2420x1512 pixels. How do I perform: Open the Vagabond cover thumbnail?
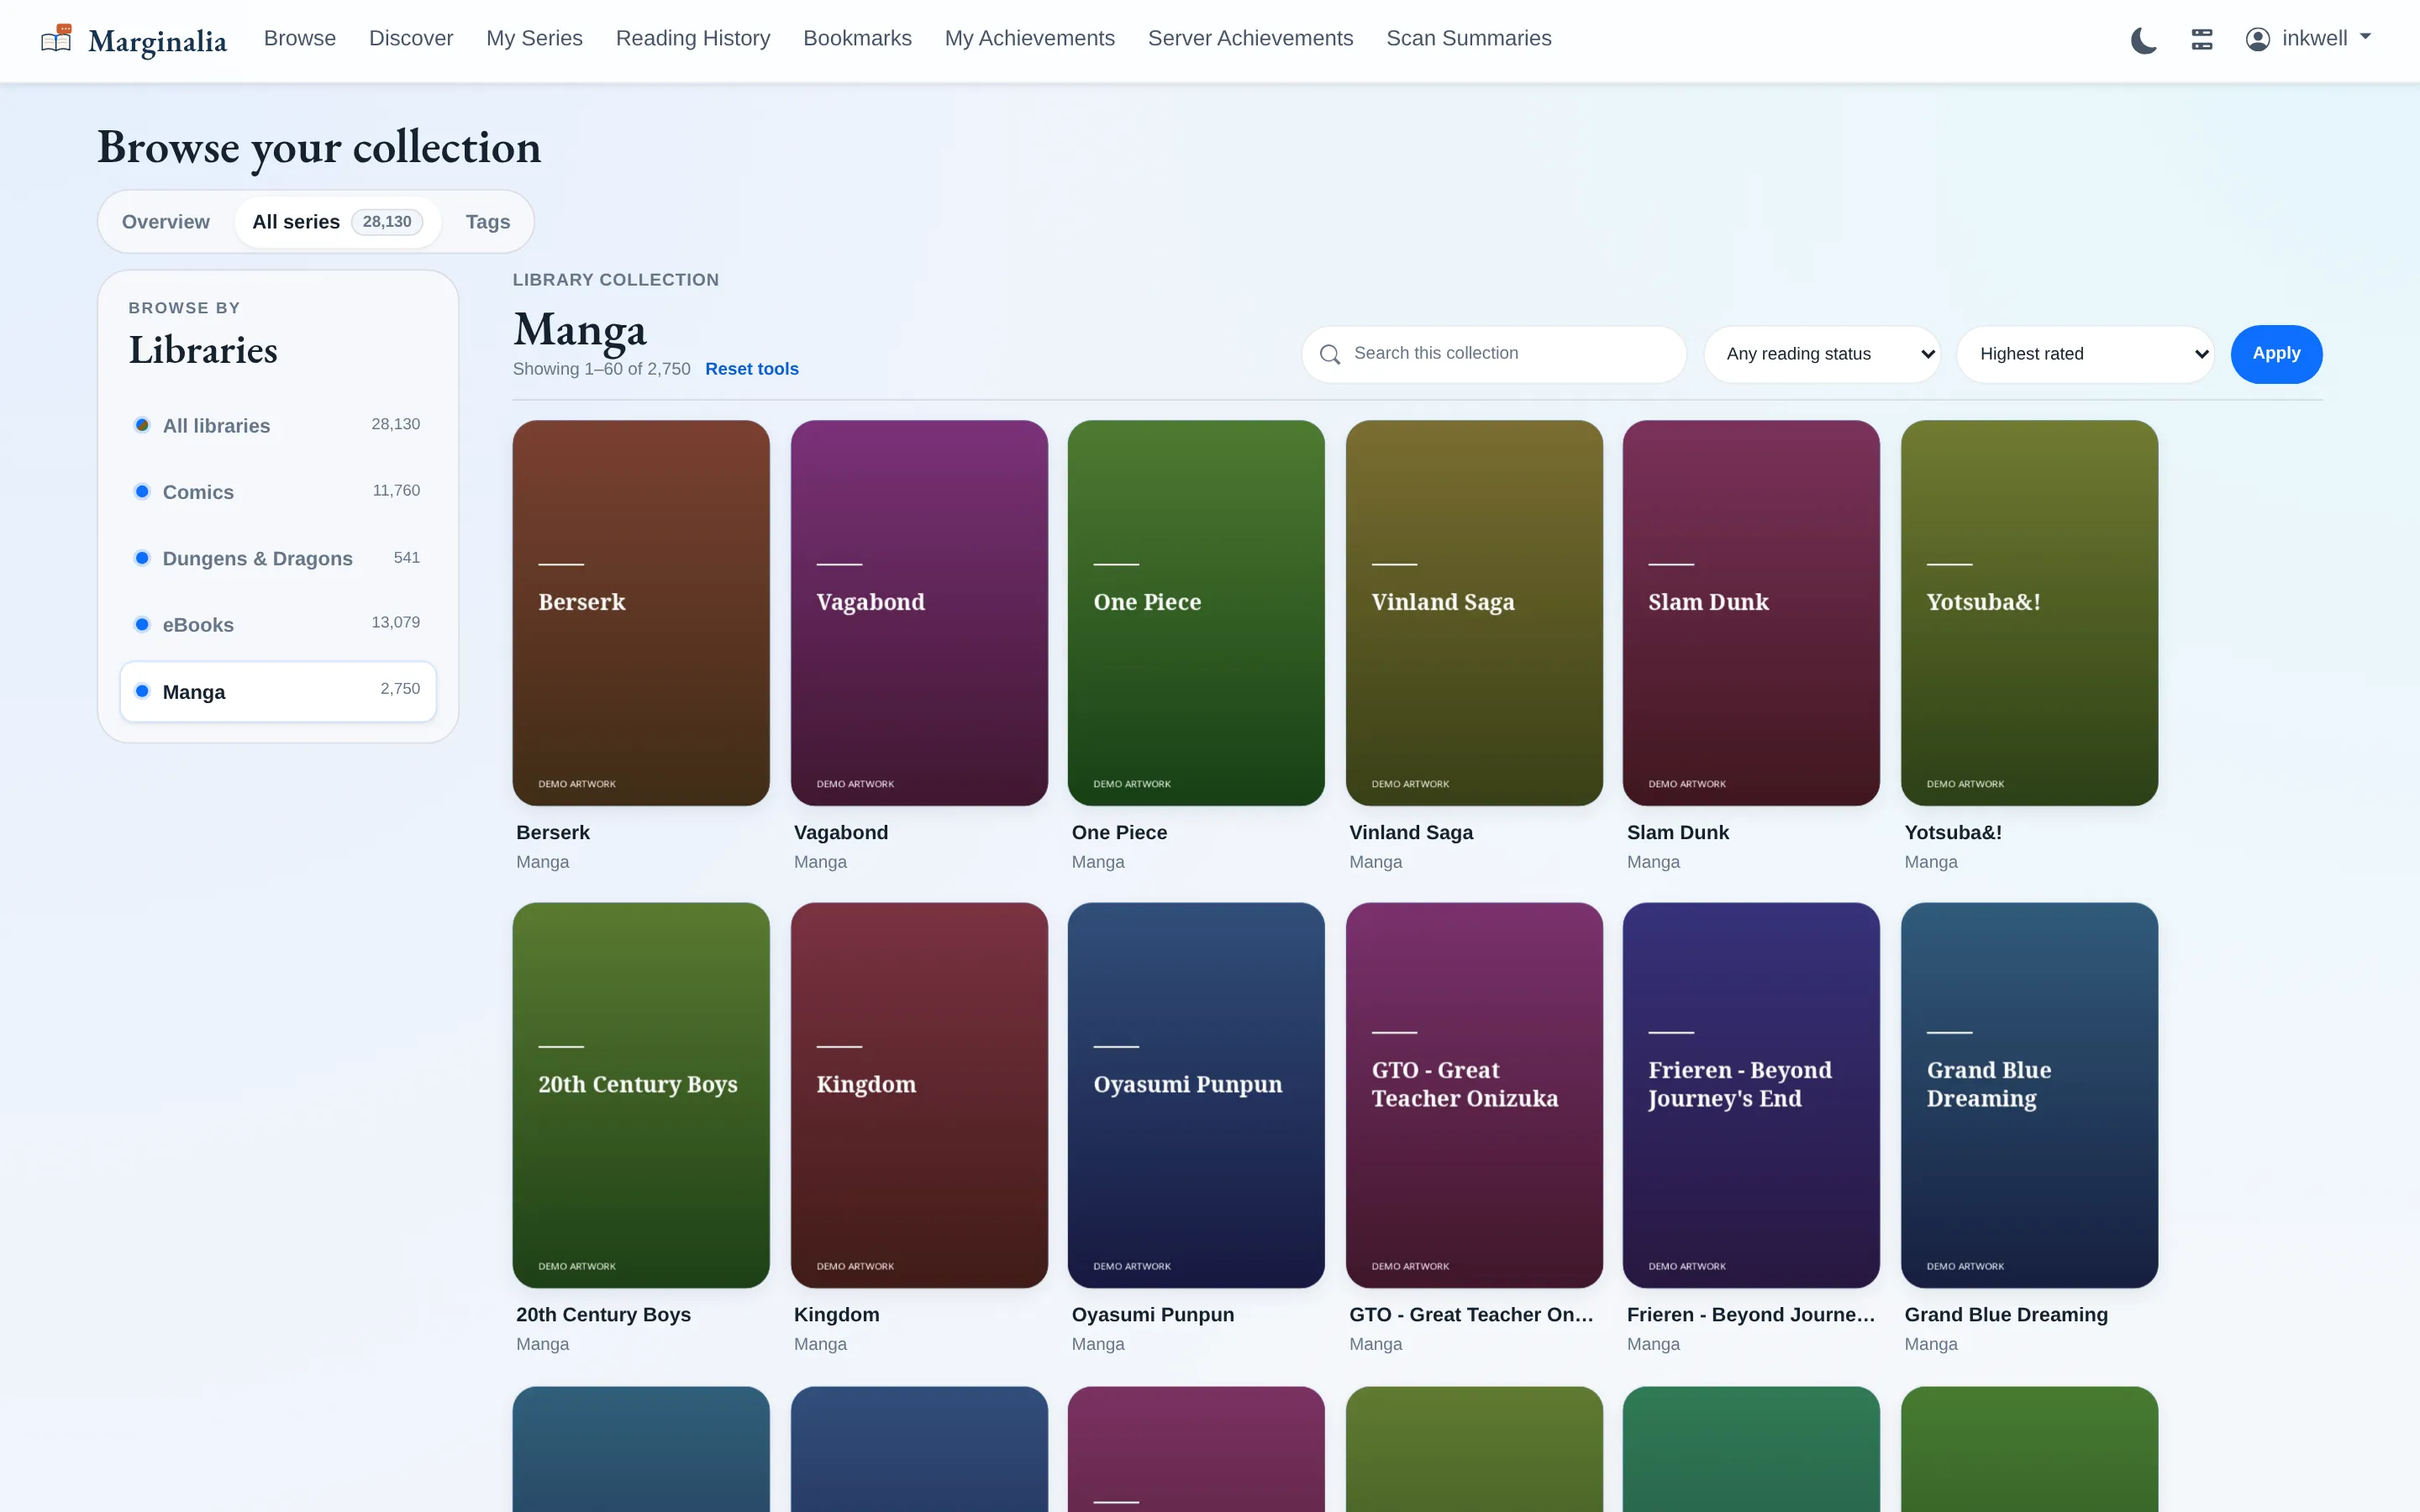click(919, 612)
